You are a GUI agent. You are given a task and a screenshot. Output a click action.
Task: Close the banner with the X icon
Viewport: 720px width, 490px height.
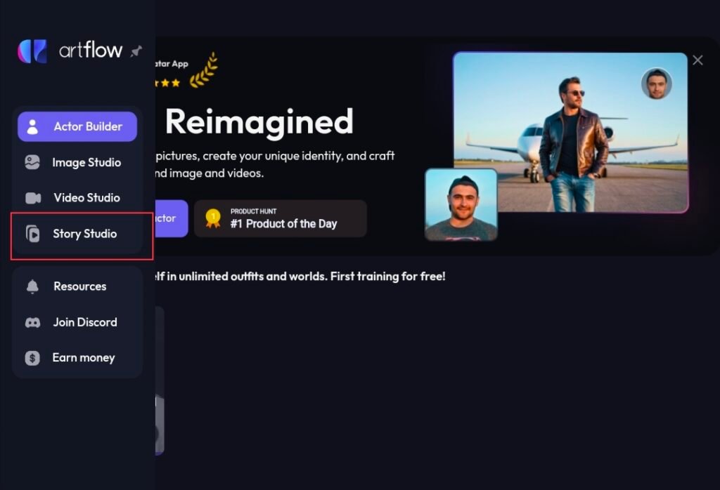[697, 60]
